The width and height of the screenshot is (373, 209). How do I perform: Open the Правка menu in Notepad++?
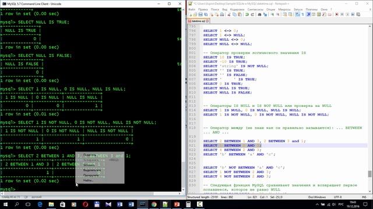[x=203, y=9]
